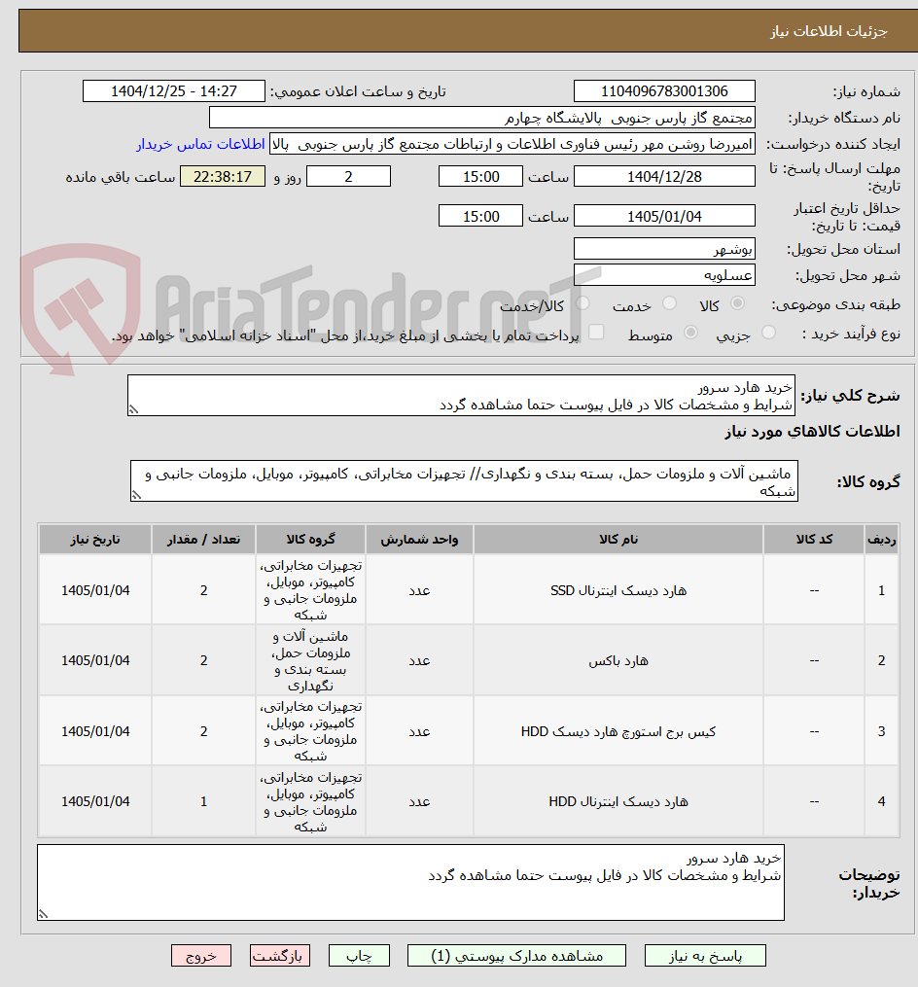
Task: Click the هارد دیسک اینترنال SSD item
Action: point(618,590)
